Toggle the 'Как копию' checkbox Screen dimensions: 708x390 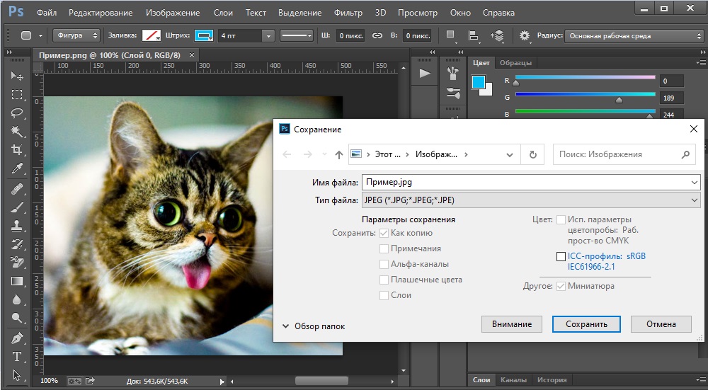click(x=384, y=233)
